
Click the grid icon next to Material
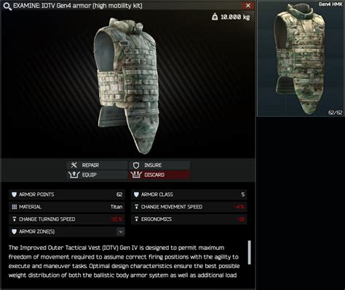(15, 207)
